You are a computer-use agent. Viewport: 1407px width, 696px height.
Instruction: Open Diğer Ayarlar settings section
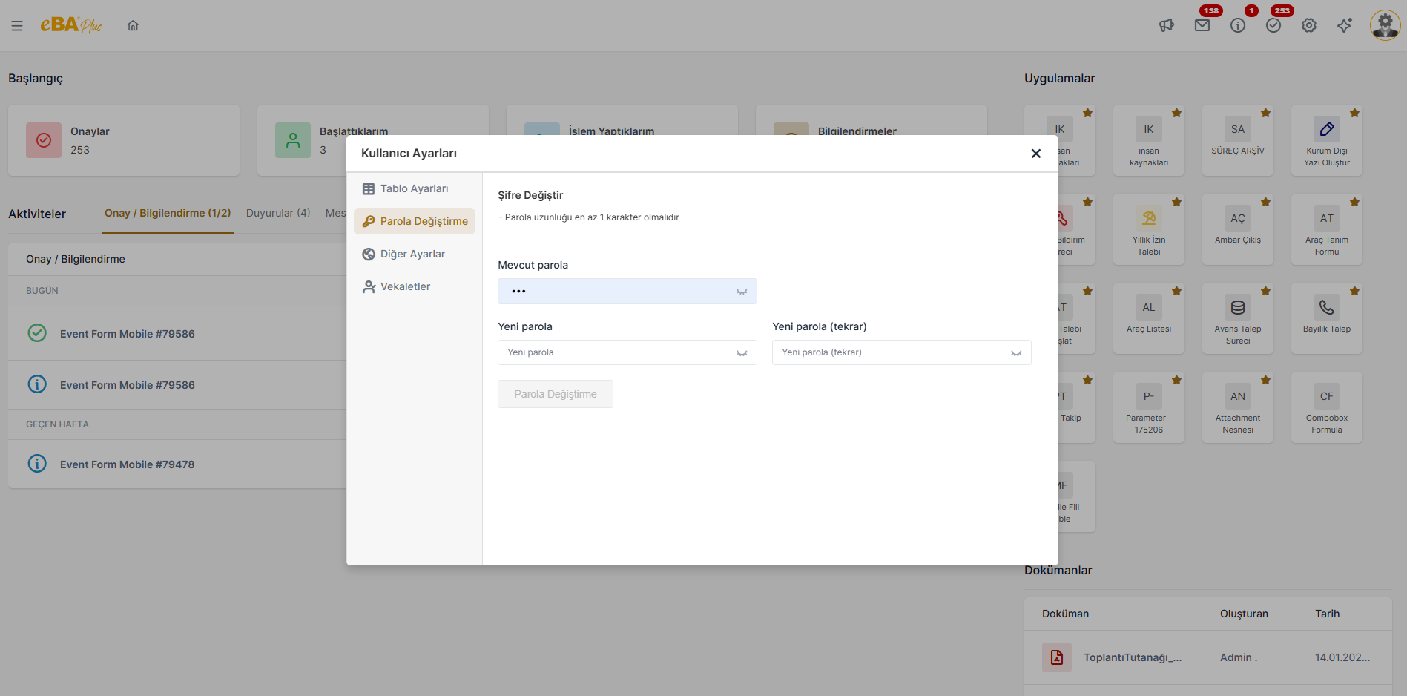pos(412,255)
